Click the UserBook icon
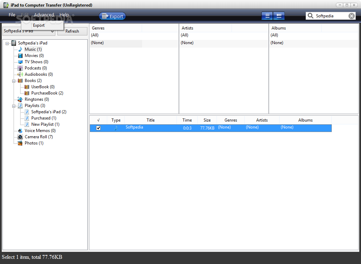This screenshot has height=264, width=361. (x=27, y=87)
